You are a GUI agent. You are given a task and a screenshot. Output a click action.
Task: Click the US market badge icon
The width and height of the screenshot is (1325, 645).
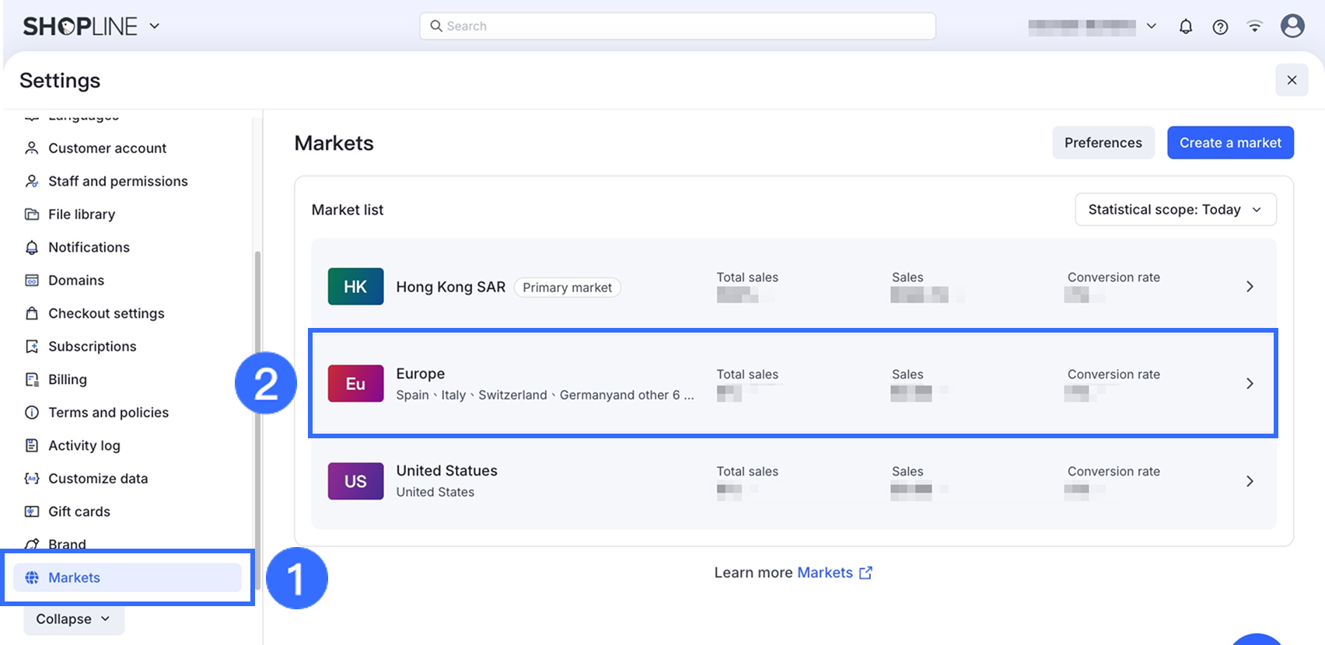coord(355,481)
